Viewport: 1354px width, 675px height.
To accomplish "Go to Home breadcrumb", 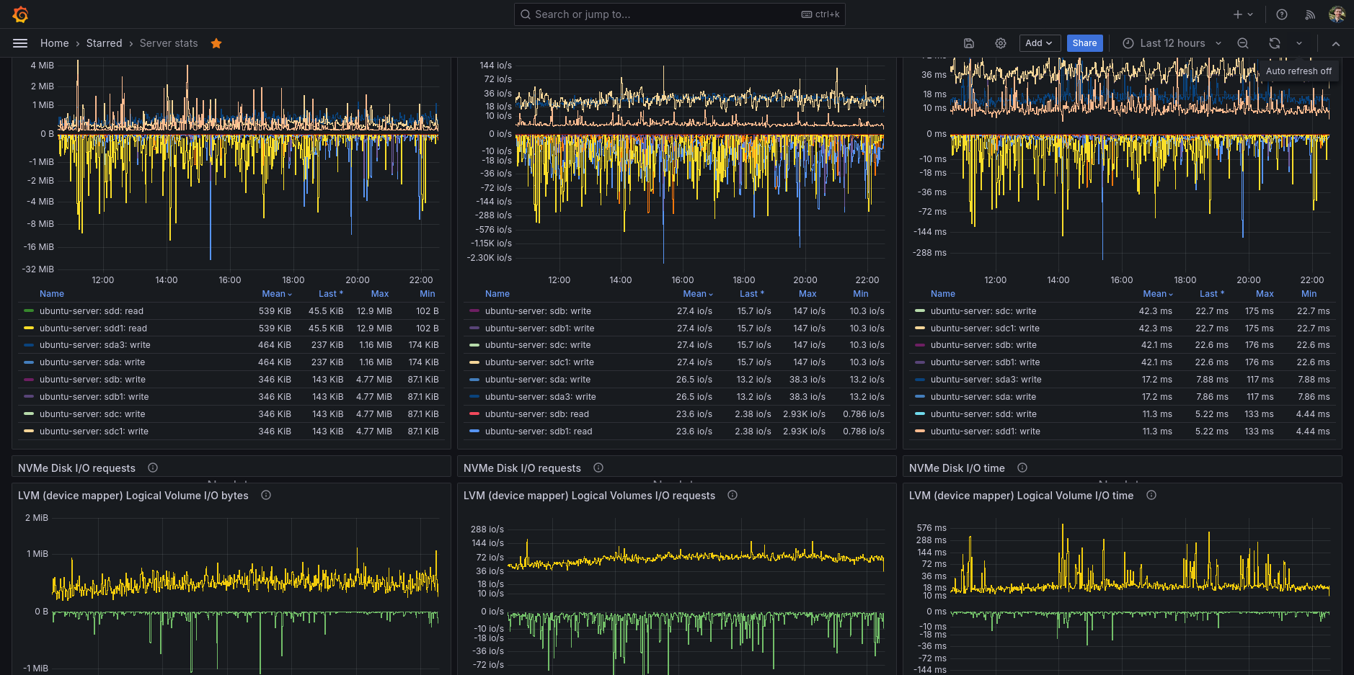I will [x=55, y=43].
